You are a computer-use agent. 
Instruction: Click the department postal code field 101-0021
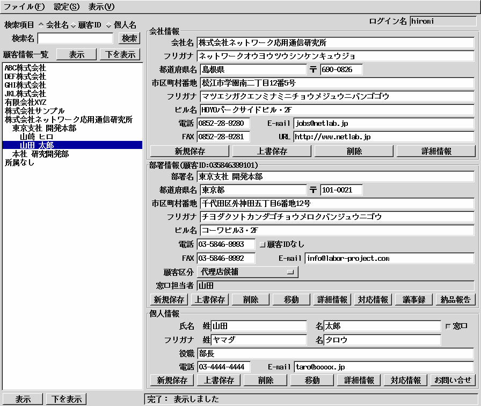[341, 190]
